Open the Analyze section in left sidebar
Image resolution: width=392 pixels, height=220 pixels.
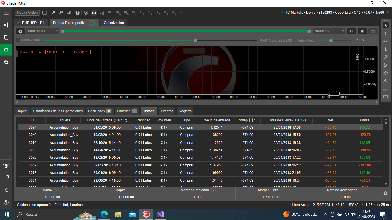[x=6, y=62]
